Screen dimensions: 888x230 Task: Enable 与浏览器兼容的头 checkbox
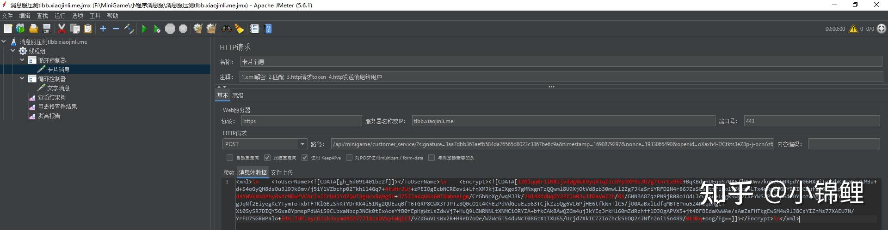432,158
